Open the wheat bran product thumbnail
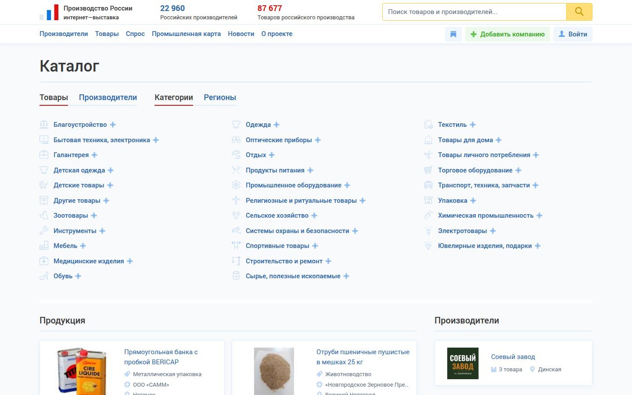Image resolution: width=632 pixels, height=395 pixels. 274,371
